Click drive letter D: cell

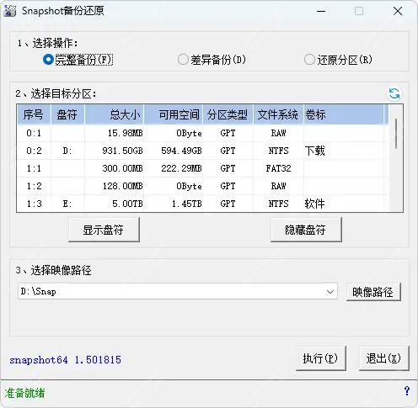point(67,151)
